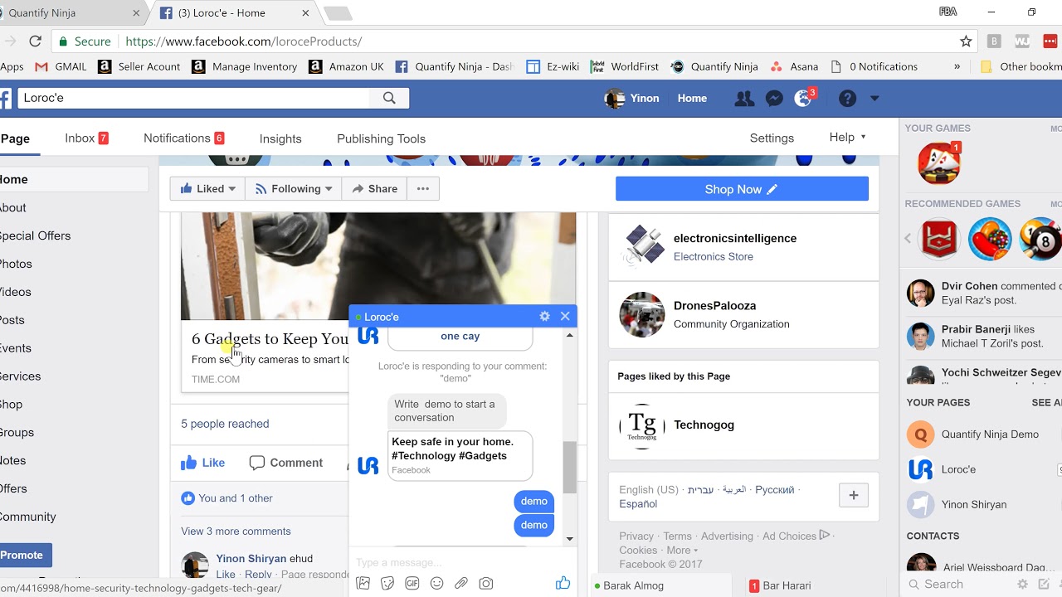The height and width of the screenshot is (597, 1062).
Task: Open the Chrome extension red icon
Action: click(x=1050, y=41)
